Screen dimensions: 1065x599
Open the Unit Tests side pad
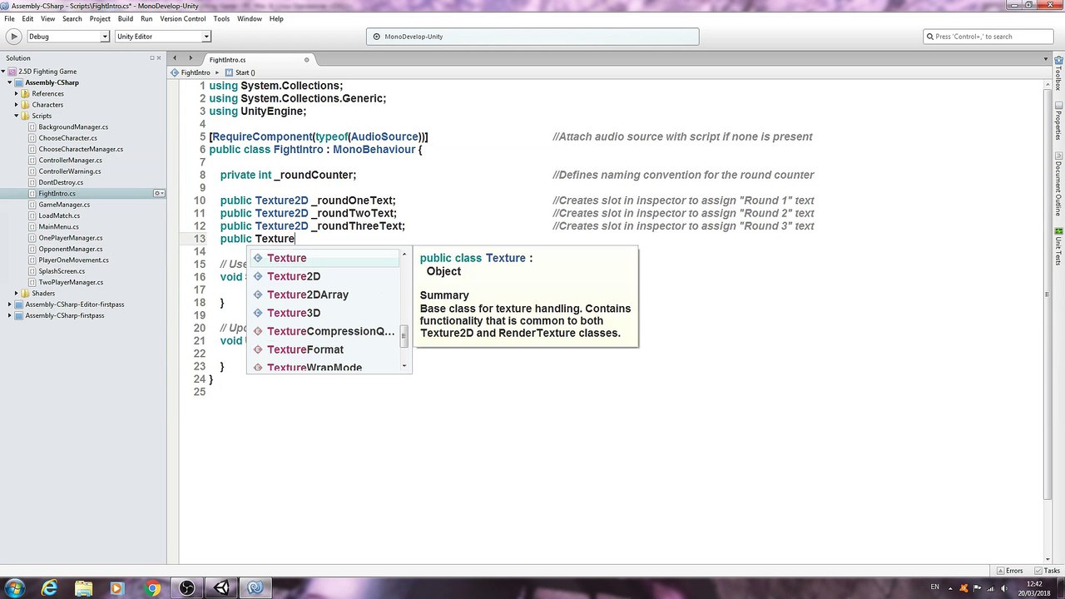tap(1058, 248)
